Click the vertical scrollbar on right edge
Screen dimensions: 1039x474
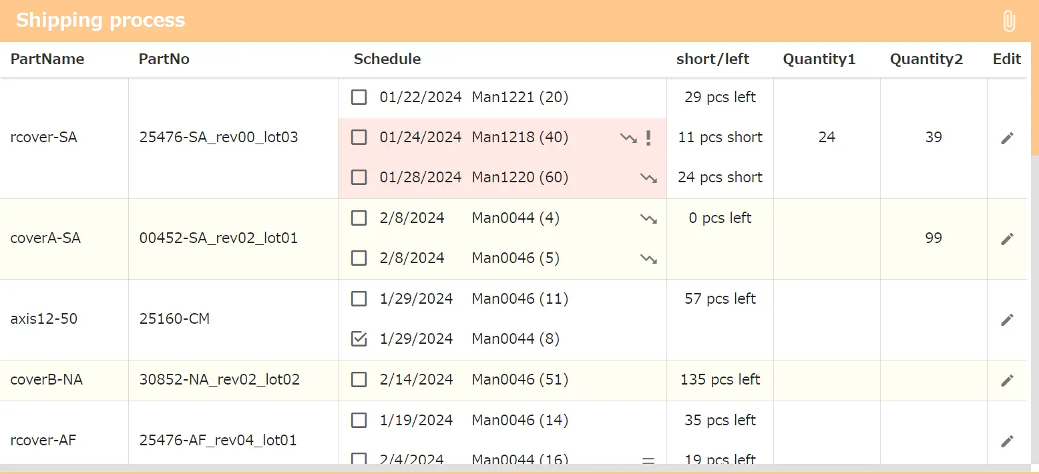1034,100
